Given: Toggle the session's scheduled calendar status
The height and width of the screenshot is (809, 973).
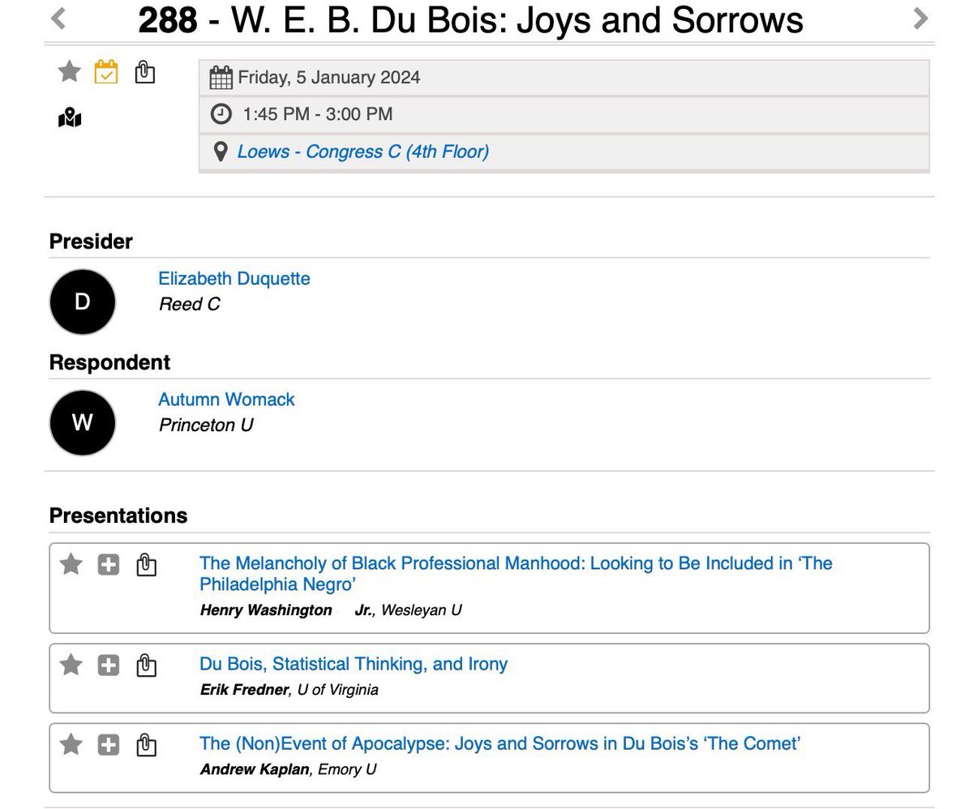Looking at the screenshot, I should click(x=106, y=71).
